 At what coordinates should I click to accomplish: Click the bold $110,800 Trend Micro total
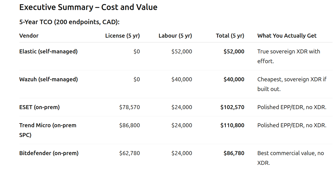pyautogui.click(x=232, y=125)
